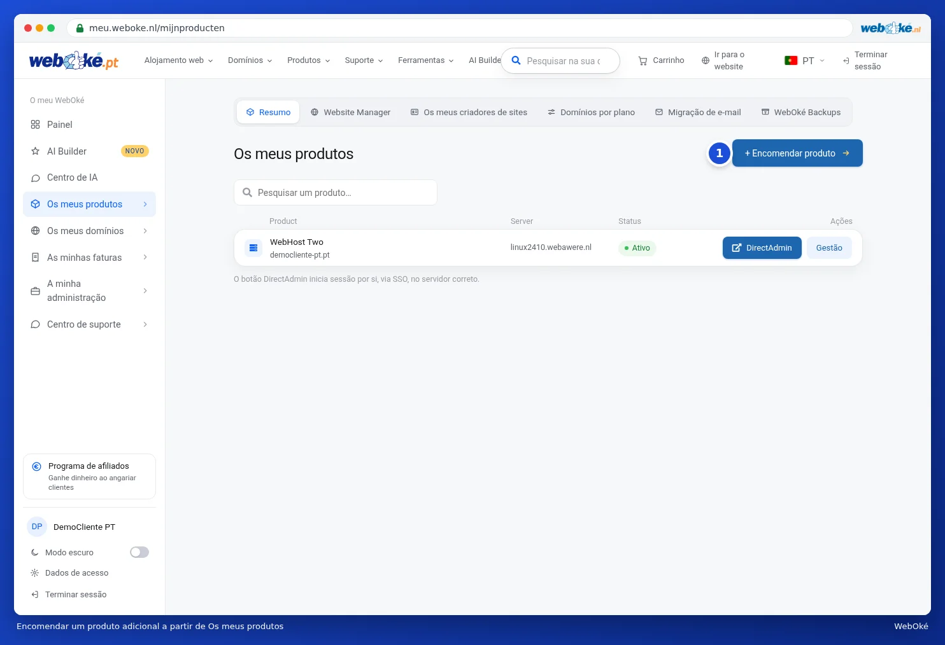Open the Ferramentas dropdown menu
The width and height of the screenshot is (945, 645).
point(426,60)
